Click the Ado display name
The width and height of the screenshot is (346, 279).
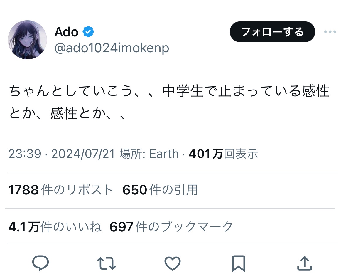tap(66, 32)
